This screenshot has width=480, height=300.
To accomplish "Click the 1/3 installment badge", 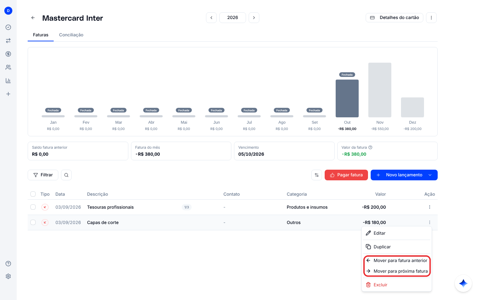I will click(187, 207).
